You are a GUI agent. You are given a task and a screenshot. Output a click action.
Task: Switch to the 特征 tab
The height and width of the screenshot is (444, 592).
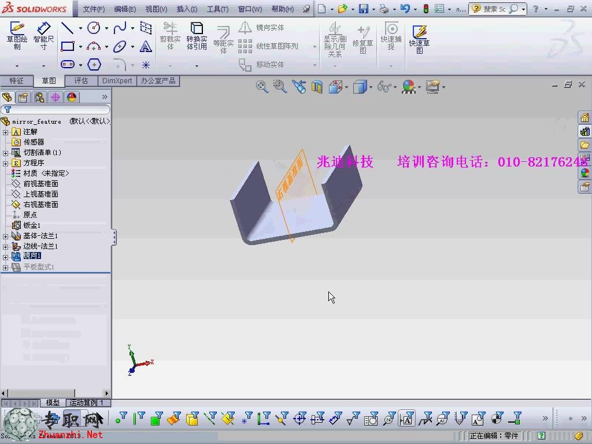pos(16,81)
